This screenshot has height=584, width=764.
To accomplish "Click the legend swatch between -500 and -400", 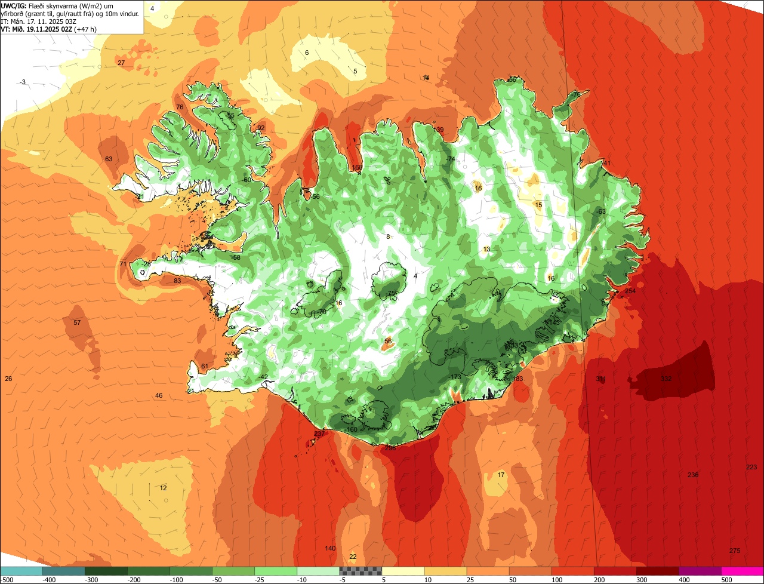I will tap(21, 571).
